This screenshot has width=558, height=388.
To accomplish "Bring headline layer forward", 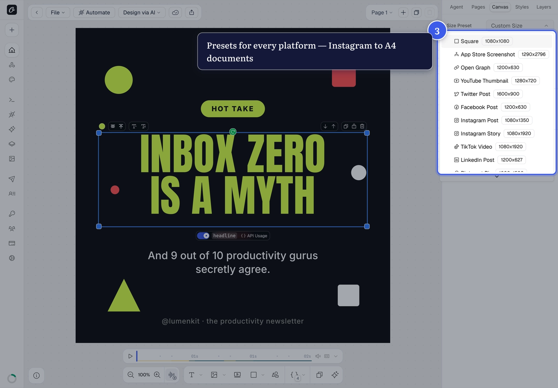I will pyautogui.click(x=333, y=126).
